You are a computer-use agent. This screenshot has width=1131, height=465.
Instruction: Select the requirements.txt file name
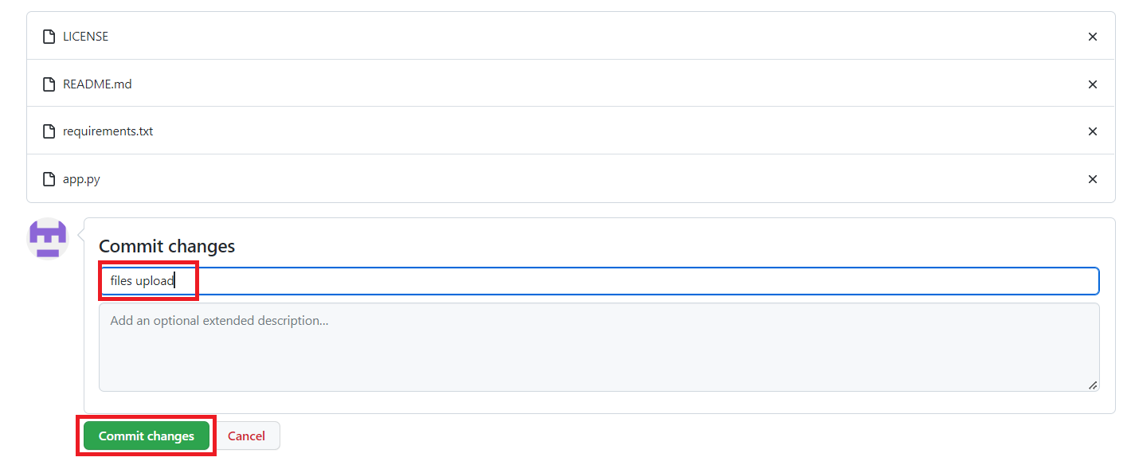click(x=108, y=131)
